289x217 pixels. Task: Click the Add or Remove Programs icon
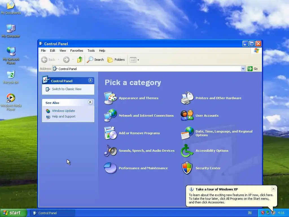(x=110, y=133)
